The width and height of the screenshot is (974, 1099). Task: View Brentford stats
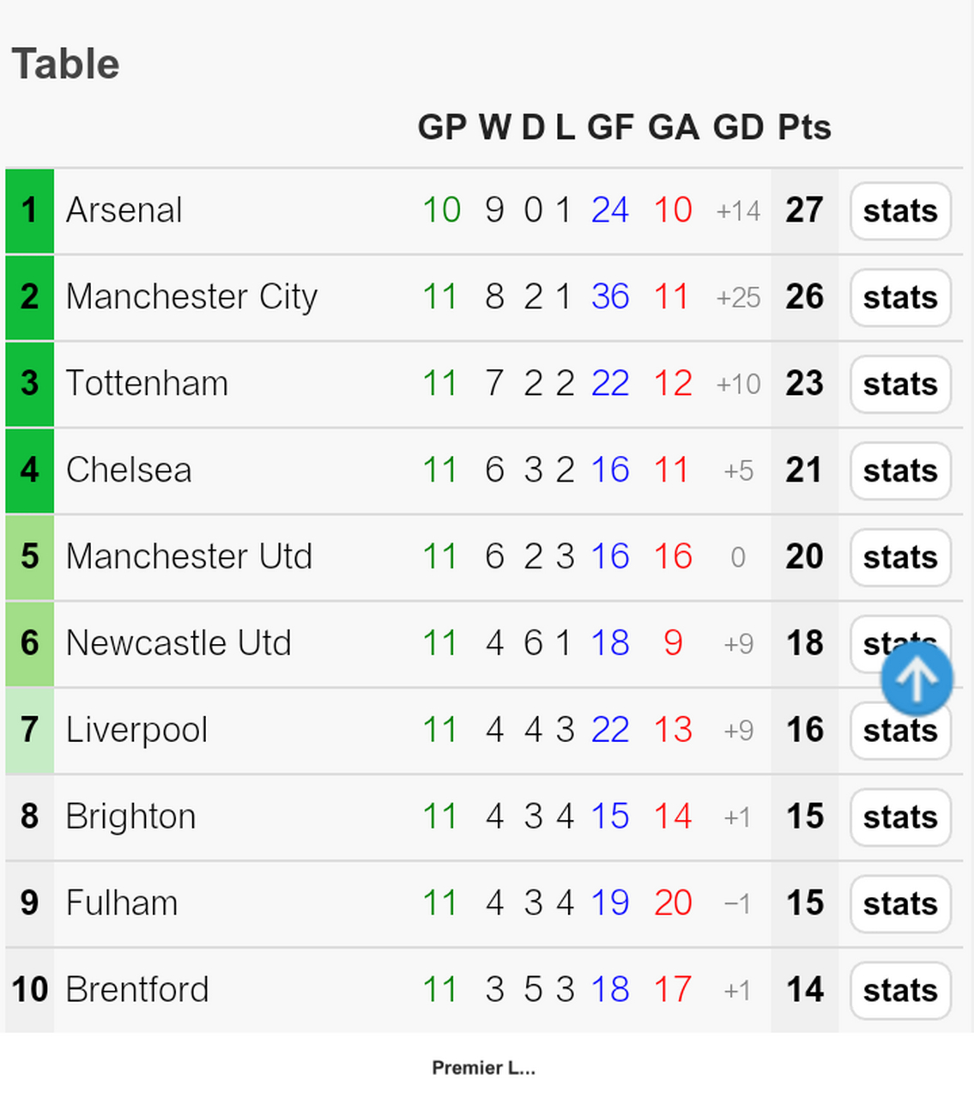click(x=900, y=992)
